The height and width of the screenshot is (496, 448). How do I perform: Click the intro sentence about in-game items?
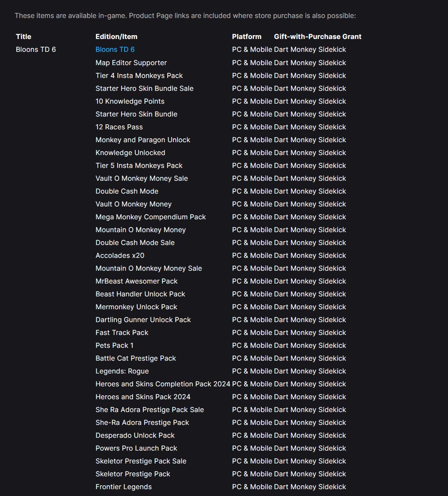185,16
